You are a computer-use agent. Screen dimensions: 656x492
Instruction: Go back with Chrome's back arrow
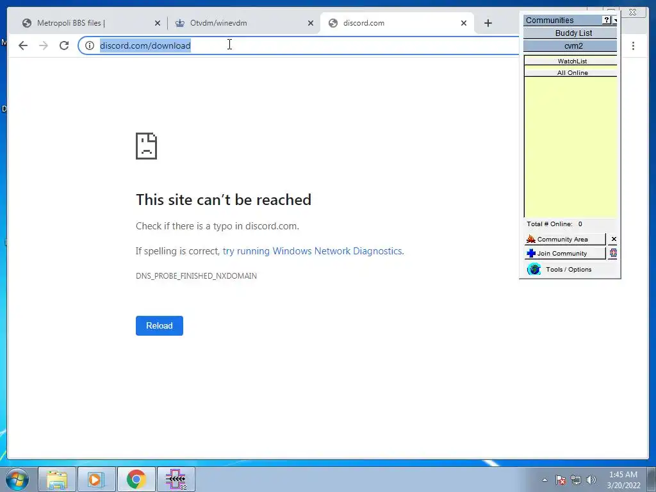[x=23, y=45]
